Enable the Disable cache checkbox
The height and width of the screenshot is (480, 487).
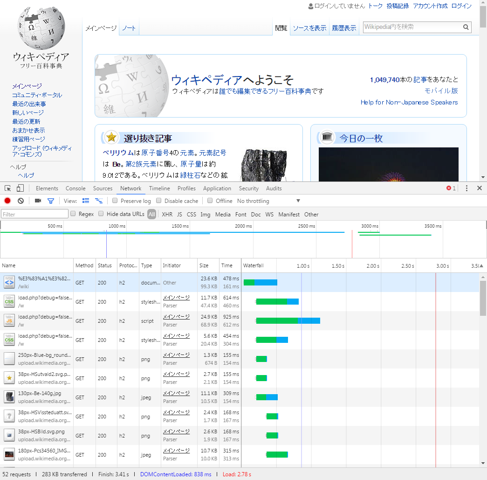point(159,201)
